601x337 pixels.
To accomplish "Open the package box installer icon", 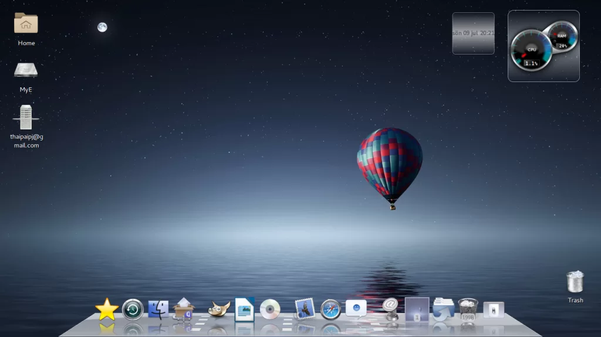I will (x=184, y=308).
